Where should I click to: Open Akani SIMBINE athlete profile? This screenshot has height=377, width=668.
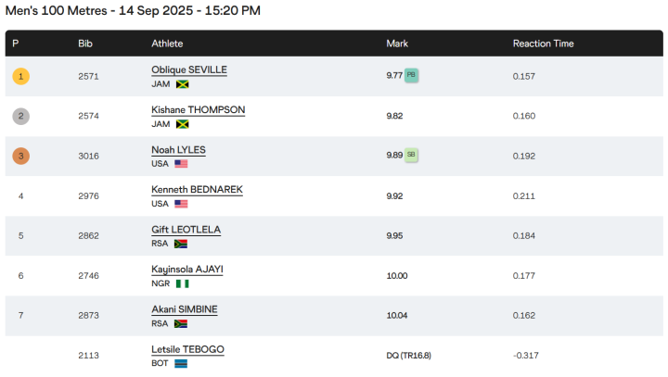point(185,308)
